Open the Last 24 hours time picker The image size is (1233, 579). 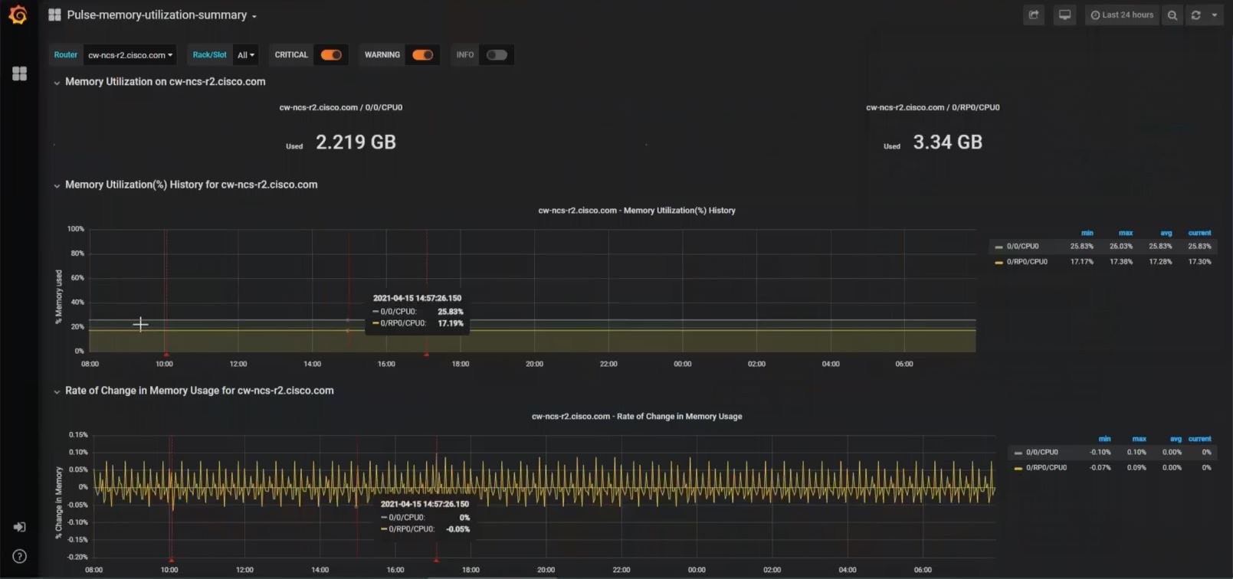1122,15
